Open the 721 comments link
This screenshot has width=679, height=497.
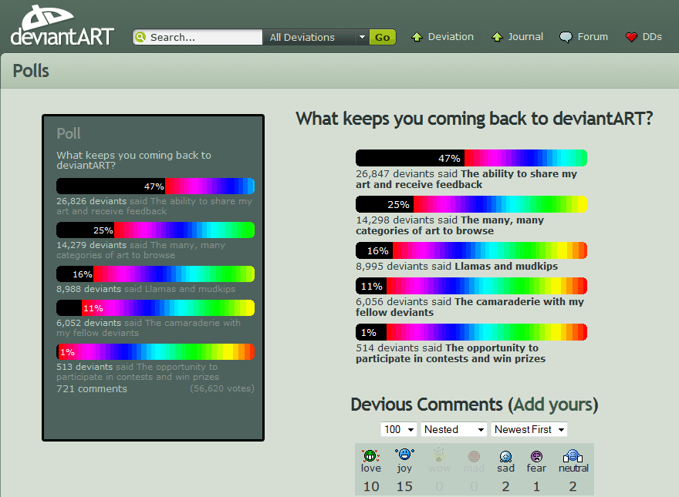pos(92,389)
